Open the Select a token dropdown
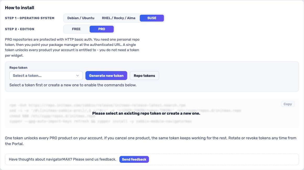 click(x=46, y=76)
